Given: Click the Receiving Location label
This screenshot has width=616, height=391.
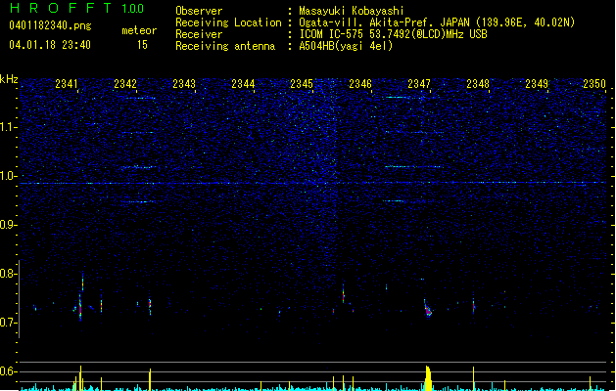Looking at the screenshot, I should coord(228,22).
